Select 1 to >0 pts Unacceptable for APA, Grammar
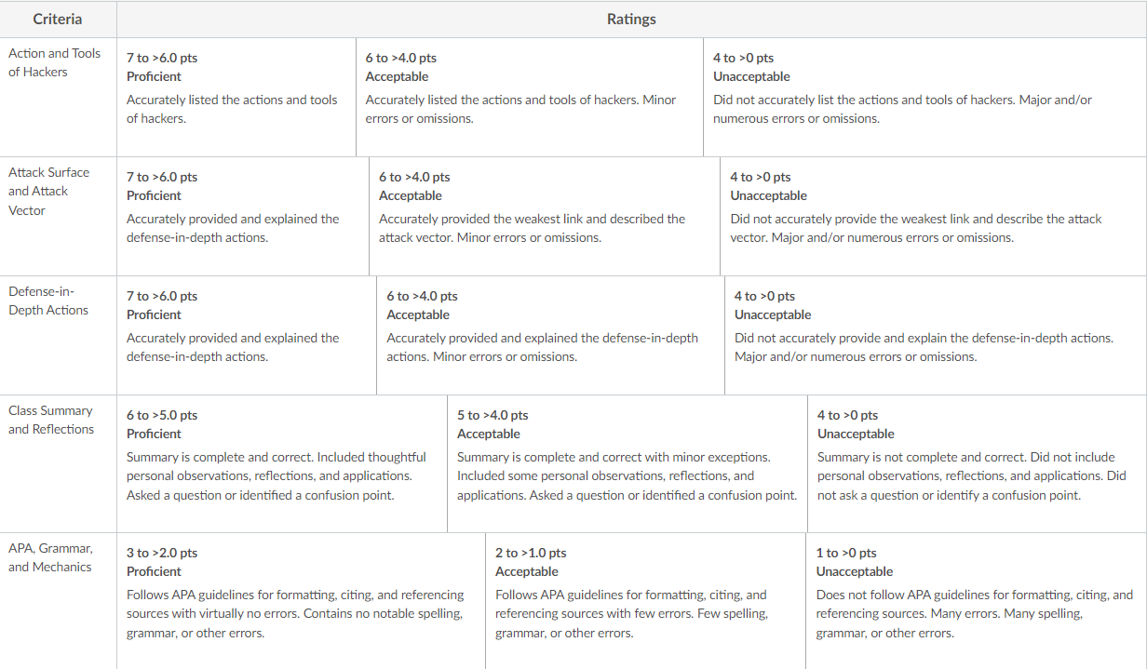The height and width of the screenshot is (669, 1147). pyautogui.click(x=976, y=600)
